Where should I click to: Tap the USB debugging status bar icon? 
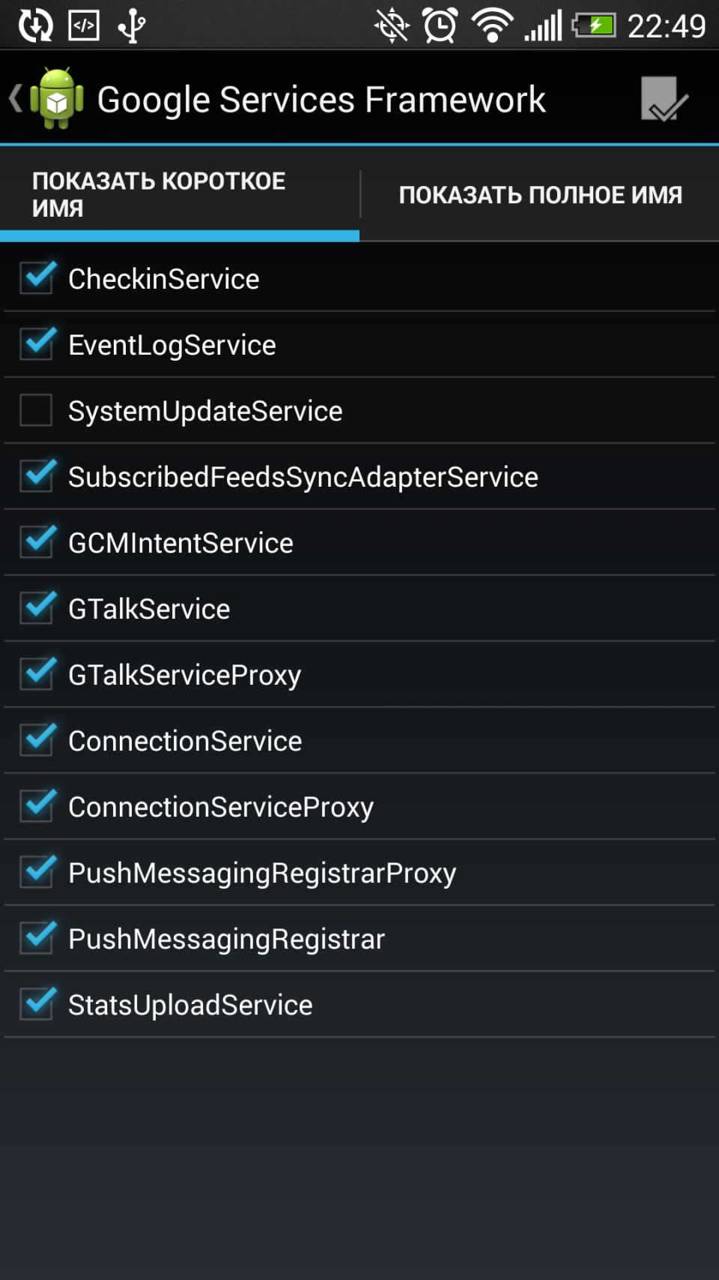(84, 26)
